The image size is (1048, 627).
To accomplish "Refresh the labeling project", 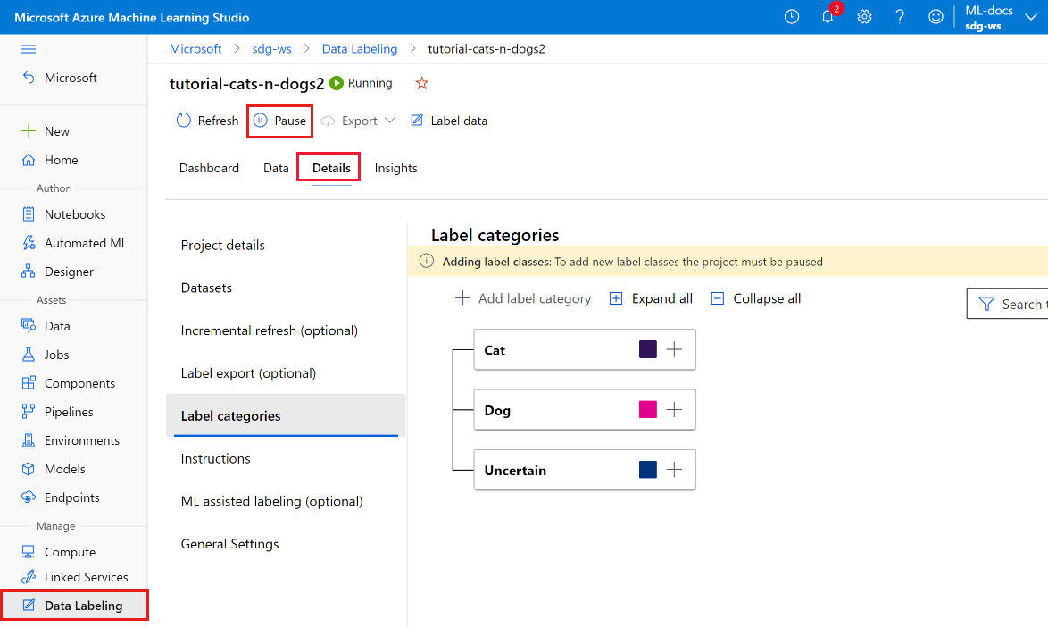I will (x=206, y=120).
